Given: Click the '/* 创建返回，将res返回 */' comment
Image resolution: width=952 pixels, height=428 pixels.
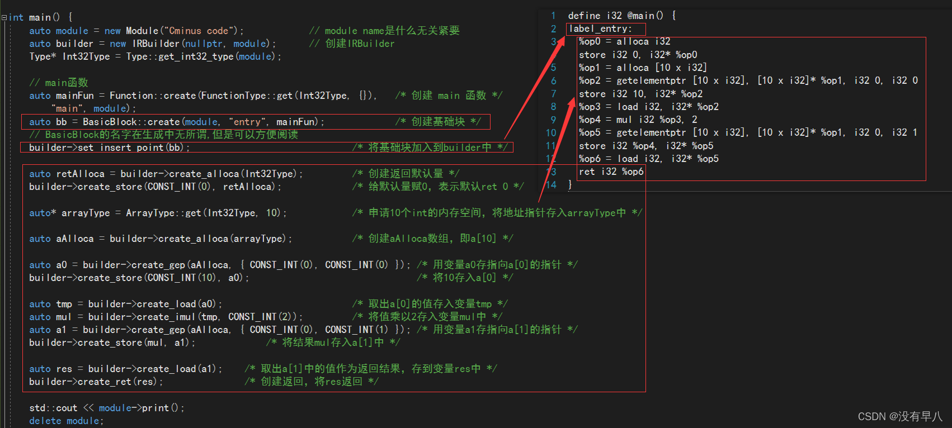Looking at the screenshot, I should click(x=312, y=382).
